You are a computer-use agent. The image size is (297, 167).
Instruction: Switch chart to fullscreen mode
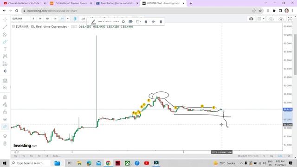290,19
